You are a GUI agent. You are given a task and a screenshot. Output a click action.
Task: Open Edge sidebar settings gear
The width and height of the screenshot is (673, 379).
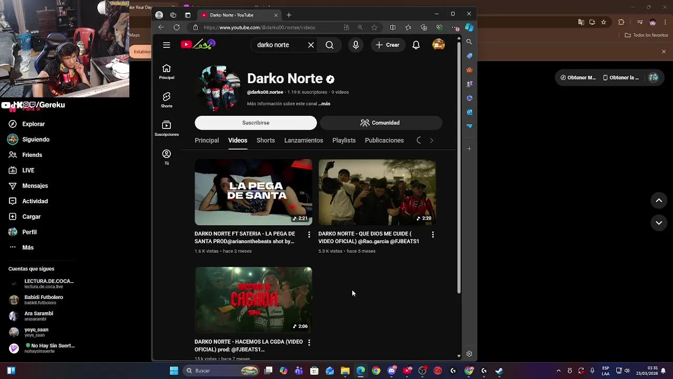pyautogui.click(x=470, y=354)
